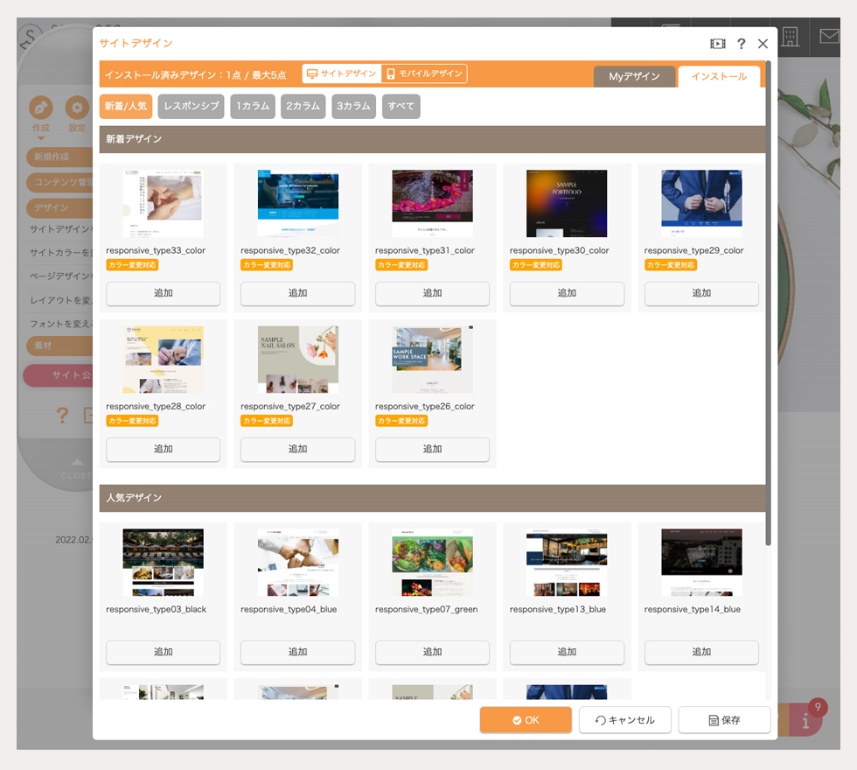Open the responsive_type26_color work space thumbnail
The width and height of the screenshot is (857, 770).
pos(432,360)
